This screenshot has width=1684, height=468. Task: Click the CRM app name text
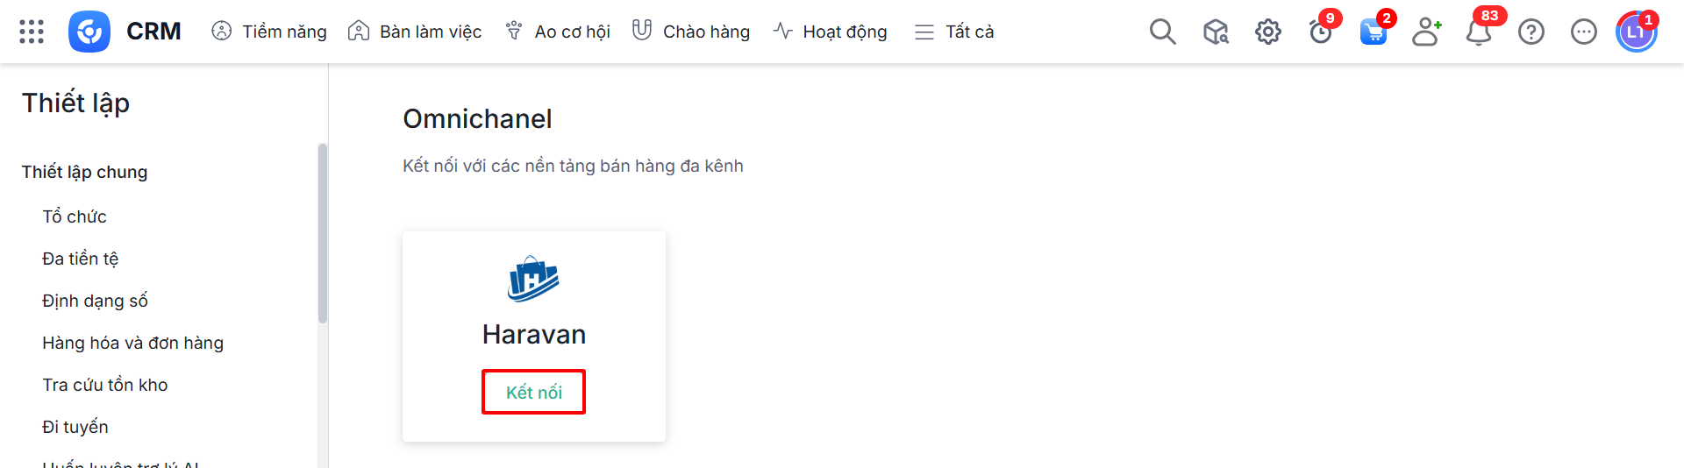153,32
